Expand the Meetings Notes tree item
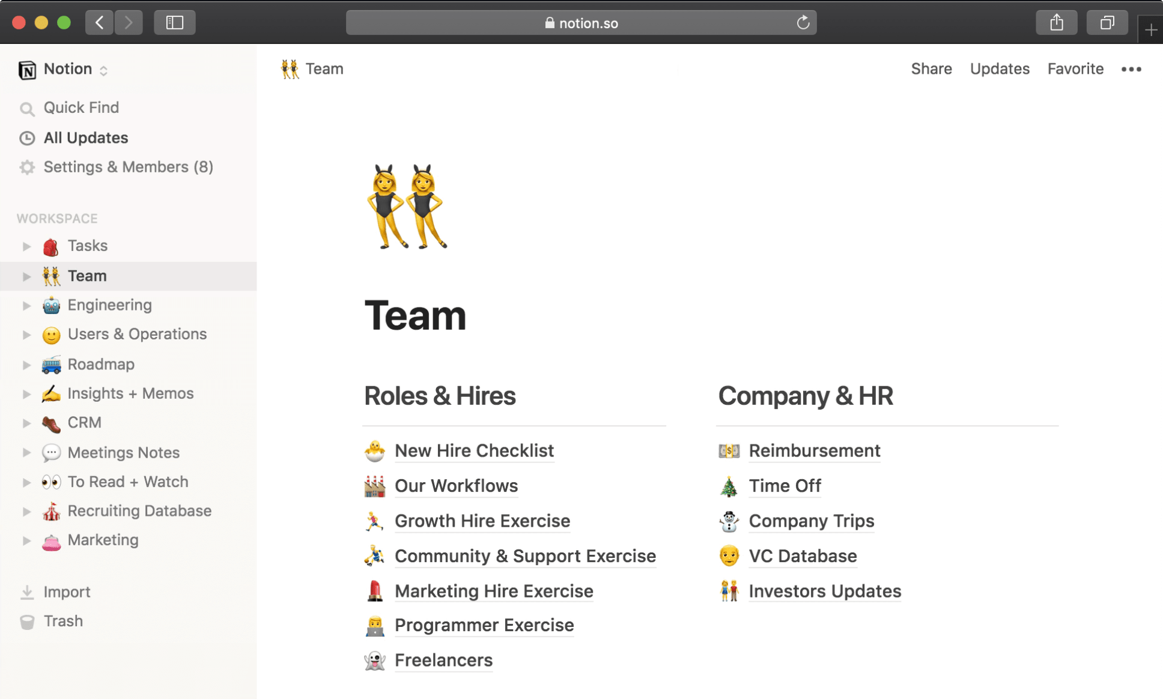Screen dimensions: 1163x699 click(x=25, y=452)
